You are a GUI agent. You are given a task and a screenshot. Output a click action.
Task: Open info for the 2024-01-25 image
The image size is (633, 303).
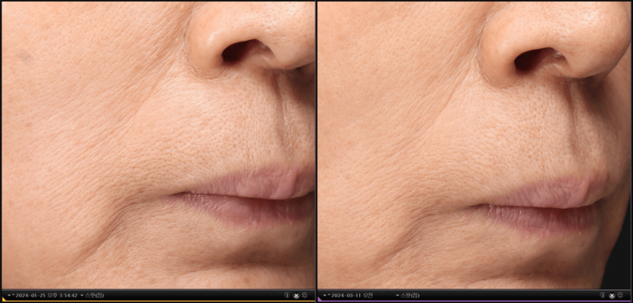click(x=287, y=296)
